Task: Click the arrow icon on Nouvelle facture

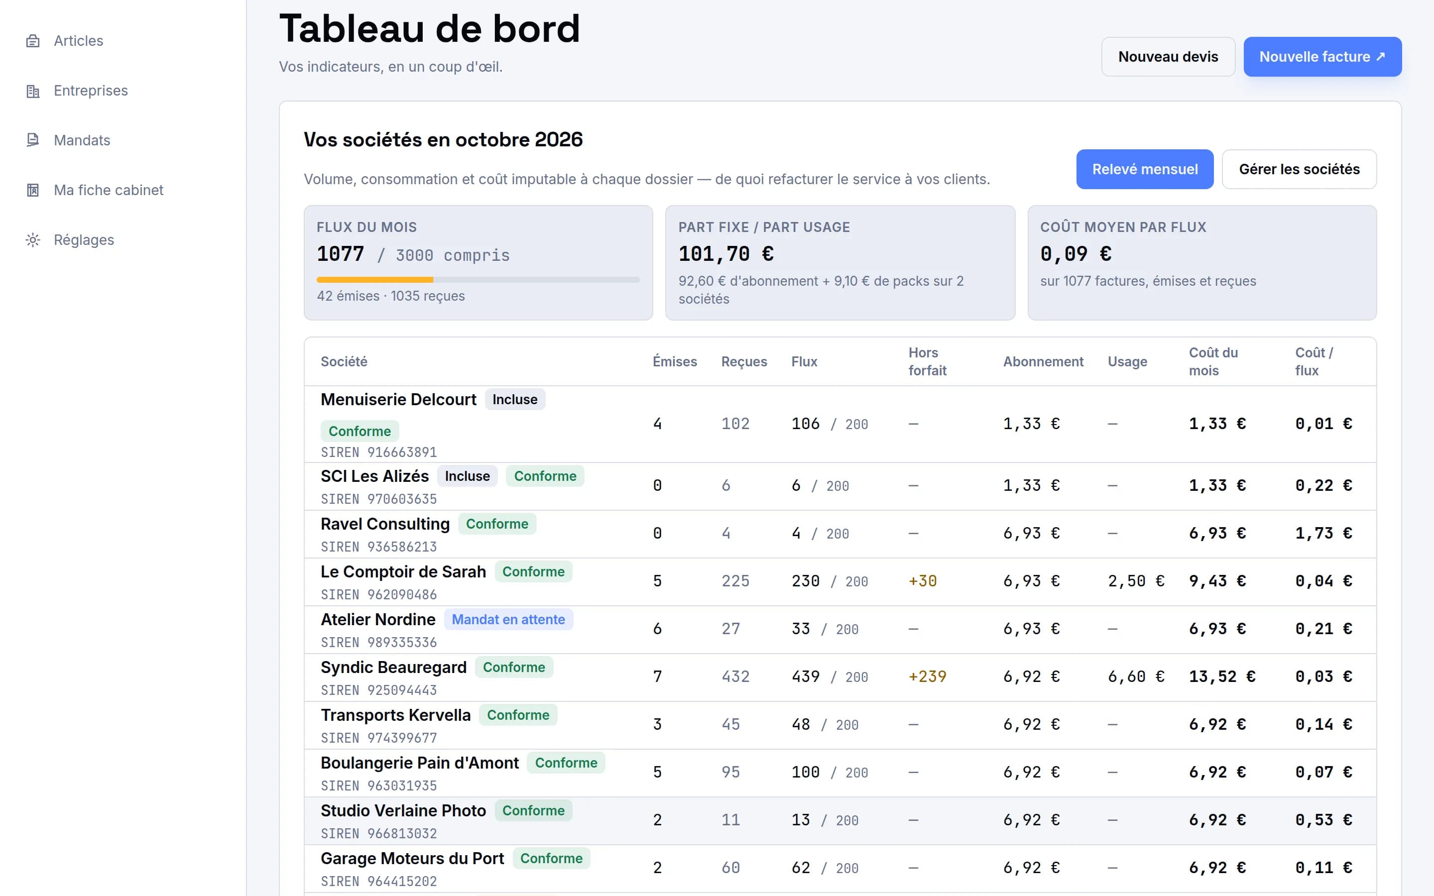Action: pyautogui.click(x=1381, y=56)
